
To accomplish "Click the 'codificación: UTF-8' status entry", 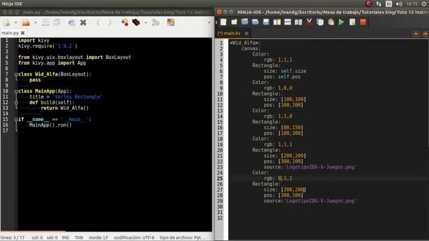I will (134, 238).
